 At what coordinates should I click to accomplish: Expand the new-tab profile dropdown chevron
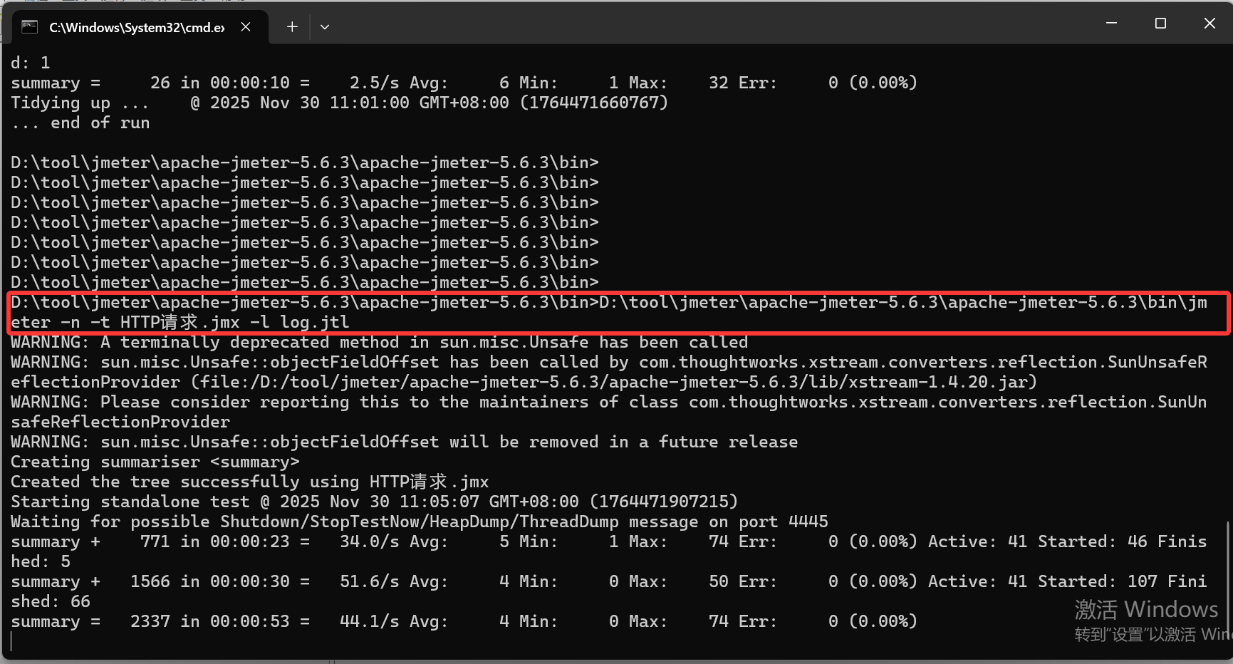325,27
